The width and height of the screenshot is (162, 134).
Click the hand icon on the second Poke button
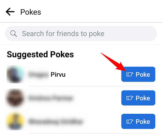[129, 98]
